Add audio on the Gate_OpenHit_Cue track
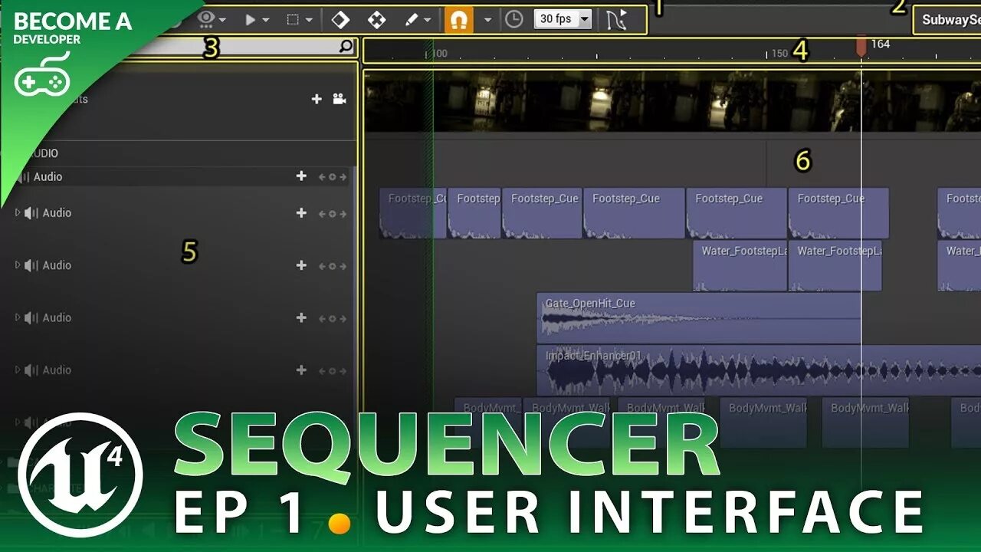 [301, 317]
